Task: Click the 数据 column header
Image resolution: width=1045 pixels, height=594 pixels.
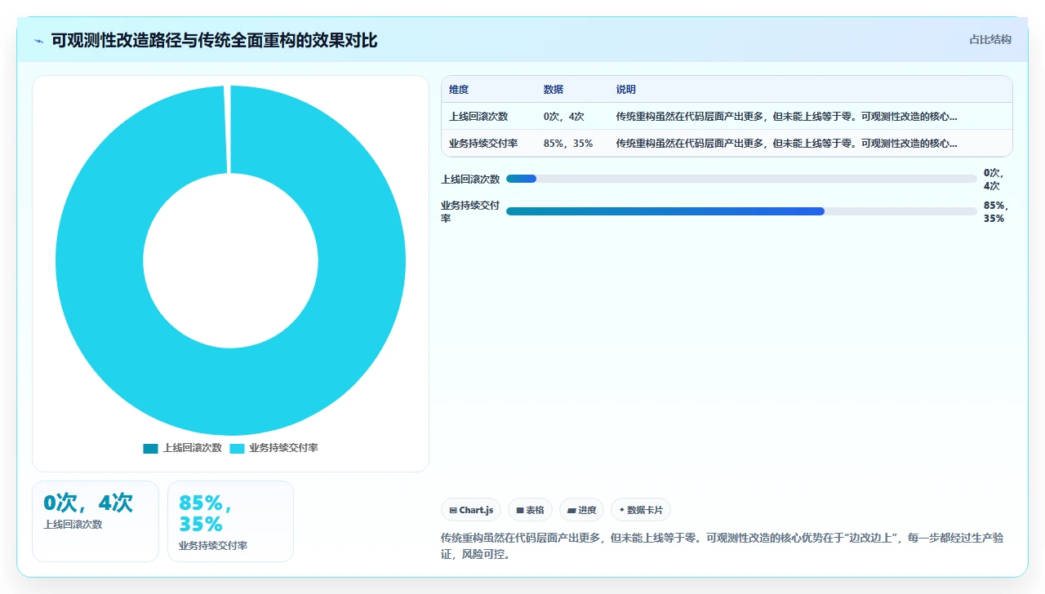Action: click(x=554, y=90)
